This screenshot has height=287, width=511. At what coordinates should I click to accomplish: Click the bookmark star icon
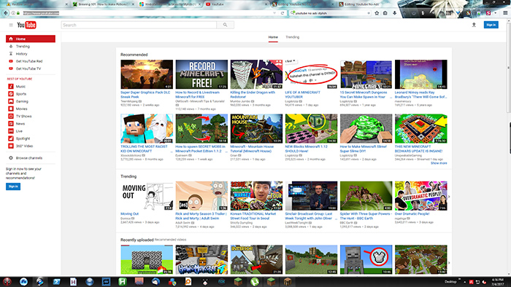(x=377, y=13)
